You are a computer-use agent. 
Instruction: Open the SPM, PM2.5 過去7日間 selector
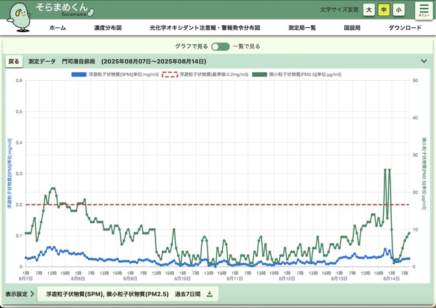128,294
